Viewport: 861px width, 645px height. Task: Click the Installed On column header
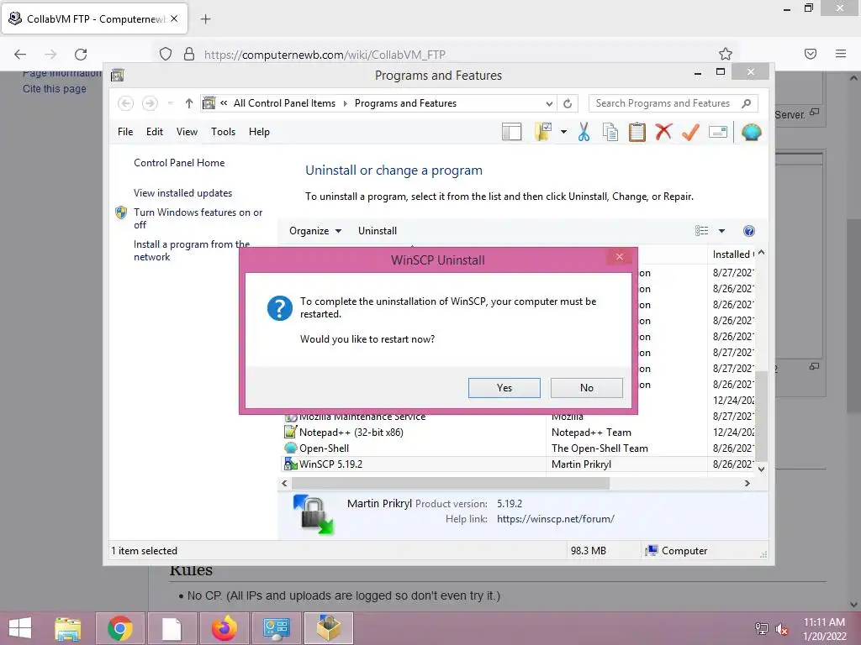[732, 254]
